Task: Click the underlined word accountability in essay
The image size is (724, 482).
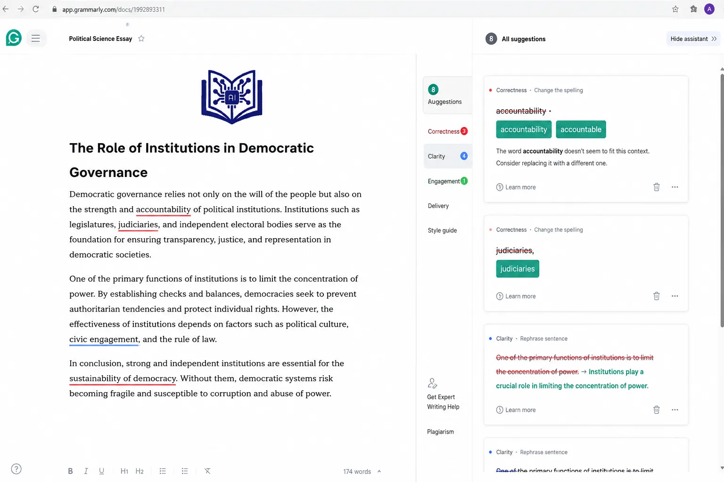Action: coord(163,209)
